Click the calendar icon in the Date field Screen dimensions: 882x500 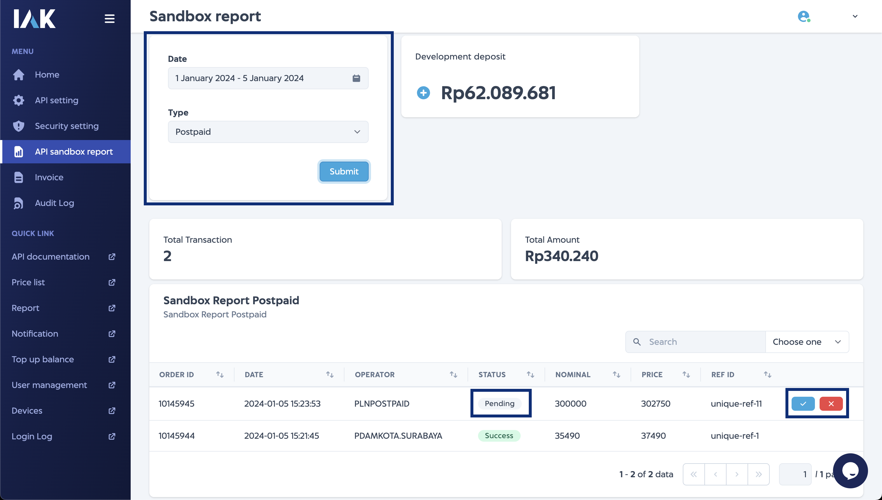pyautogui.click(x=356, y=78)
